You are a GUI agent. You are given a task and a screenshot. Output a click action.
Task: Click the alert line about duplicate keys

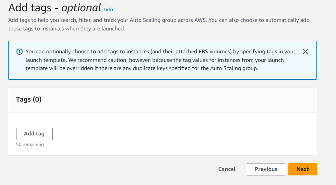point(142,68)
